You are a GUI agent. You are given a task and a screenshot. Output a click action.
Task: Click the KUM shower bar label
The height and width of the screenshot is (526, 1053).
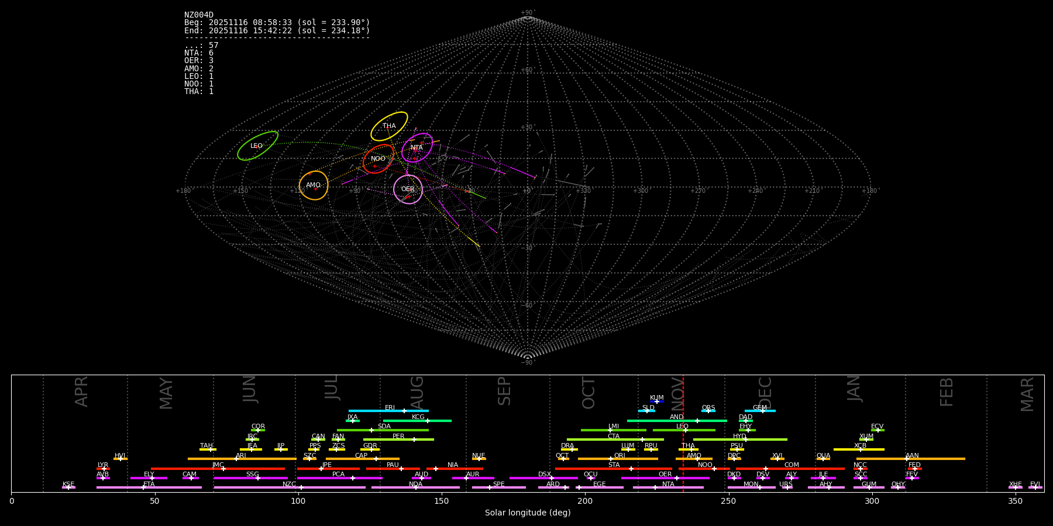click(657, 398)
